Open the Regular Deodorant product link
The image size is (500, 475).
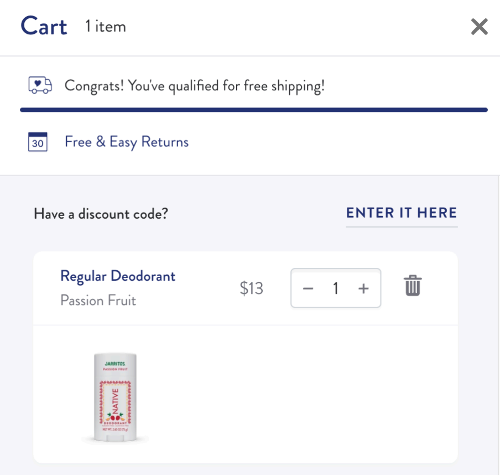click(118, 276)
